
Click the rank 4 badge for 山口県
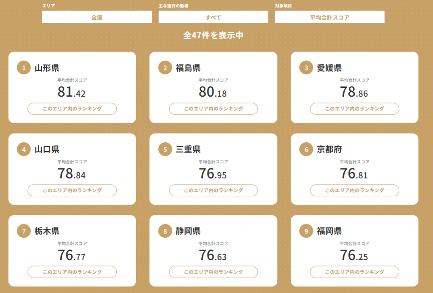[24, 149]
